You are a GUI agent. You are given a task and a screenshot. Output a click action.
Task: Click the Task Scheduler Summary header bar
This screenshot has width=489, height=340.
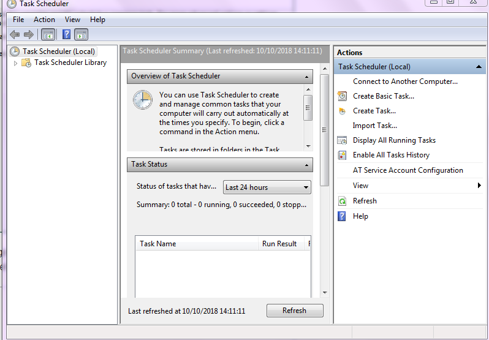tap(225, 55)
